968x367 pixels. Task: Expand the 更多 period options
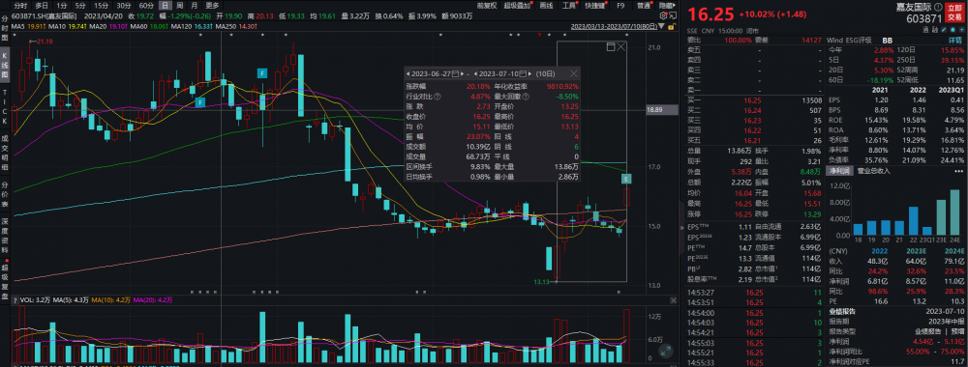[x=212, y=5]
